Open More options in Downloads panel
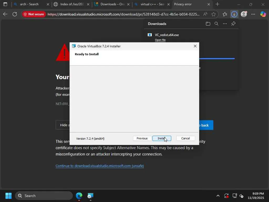 [x=225, y=24]
